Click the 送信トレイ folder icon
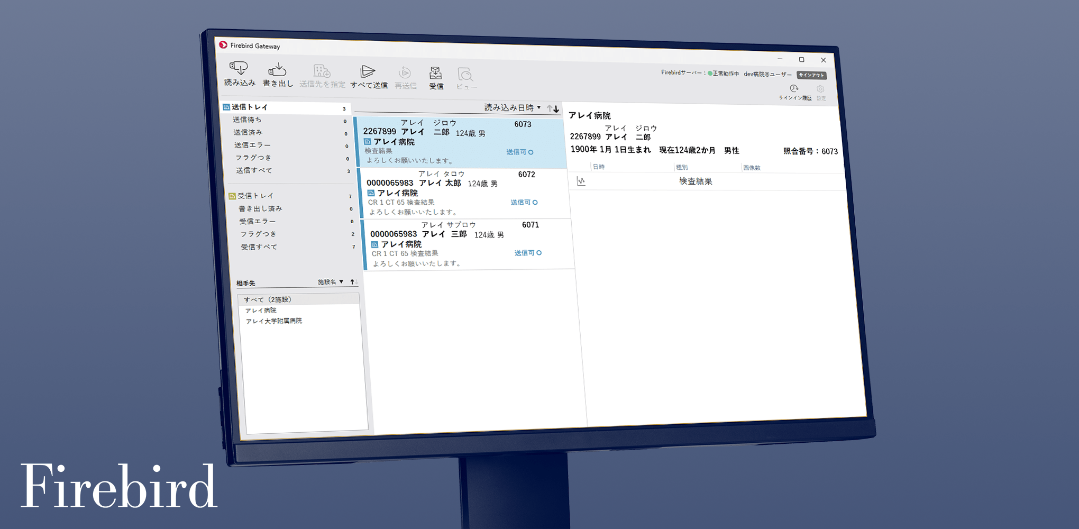The image size is (1079, 529). tap(226, 107)
